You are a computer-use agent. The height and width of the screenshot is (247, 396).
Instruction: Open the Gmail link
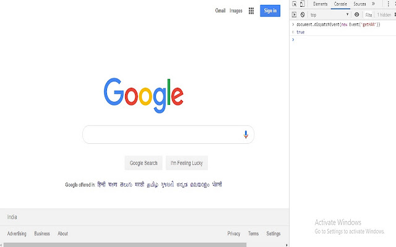point(220,10)
